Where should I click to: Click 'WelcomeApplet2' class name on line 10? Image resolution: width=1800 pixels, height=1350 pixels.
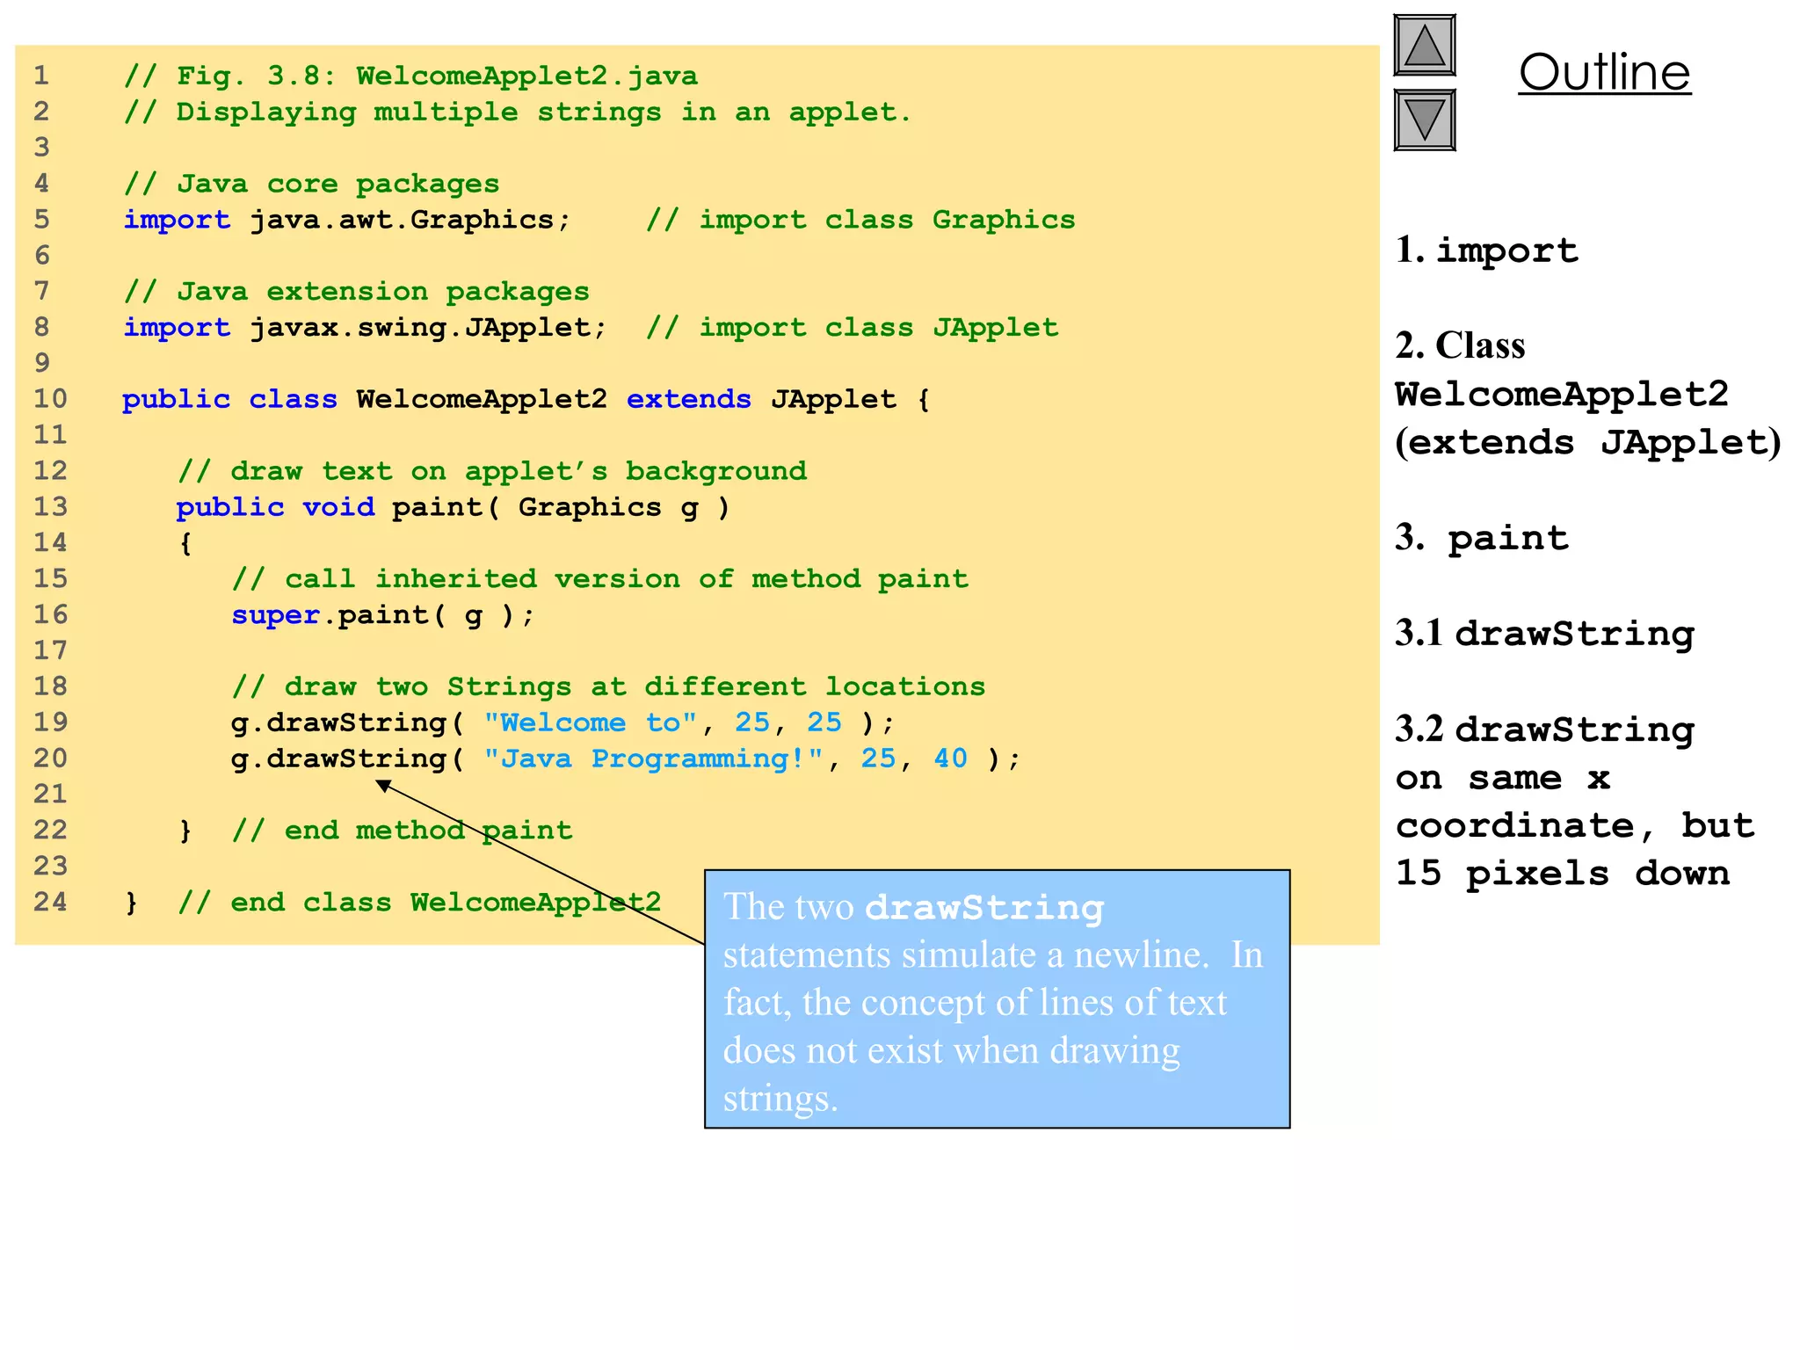point(482,400)
